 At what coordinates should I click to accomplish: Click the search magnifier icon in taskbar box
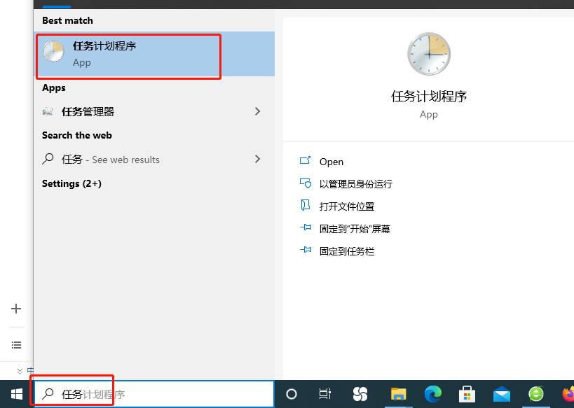pos(48,394)
